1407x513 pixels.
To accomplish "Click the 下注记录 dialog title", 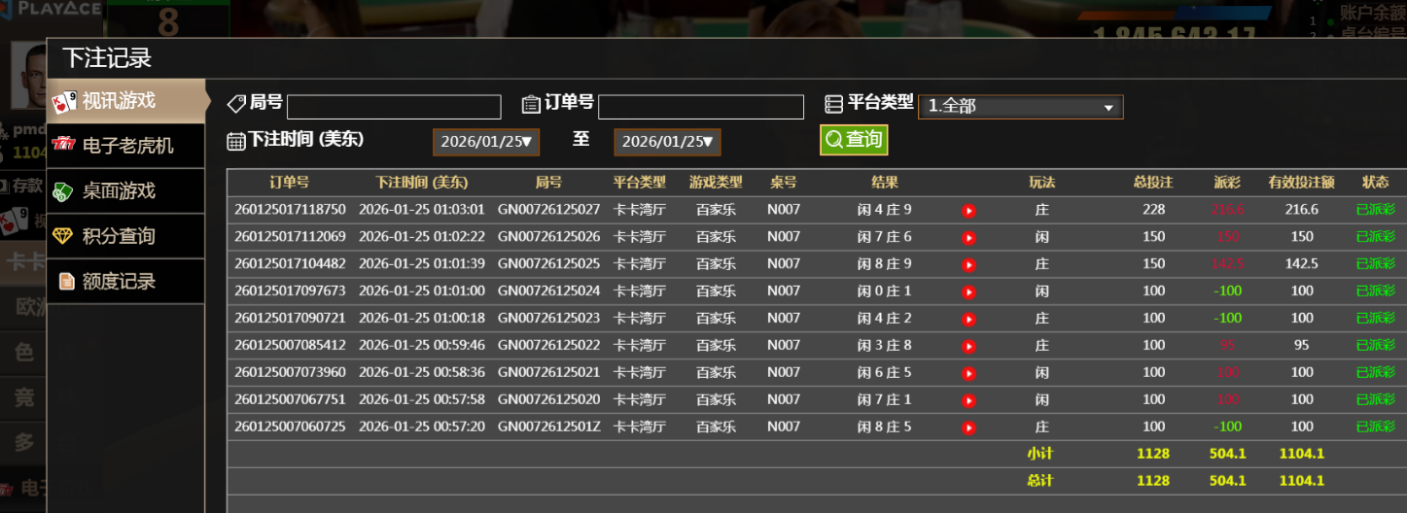I will tap(107, 58).
